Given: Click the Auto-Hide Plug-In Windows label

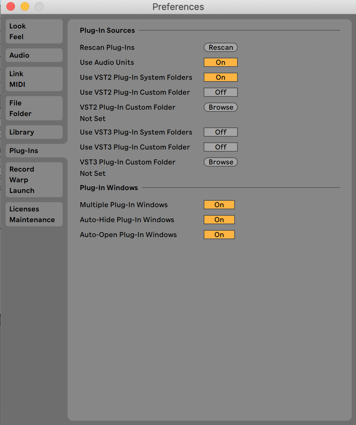Looking at the screenshot, I should pyautogui.click(x=127, y=220).
